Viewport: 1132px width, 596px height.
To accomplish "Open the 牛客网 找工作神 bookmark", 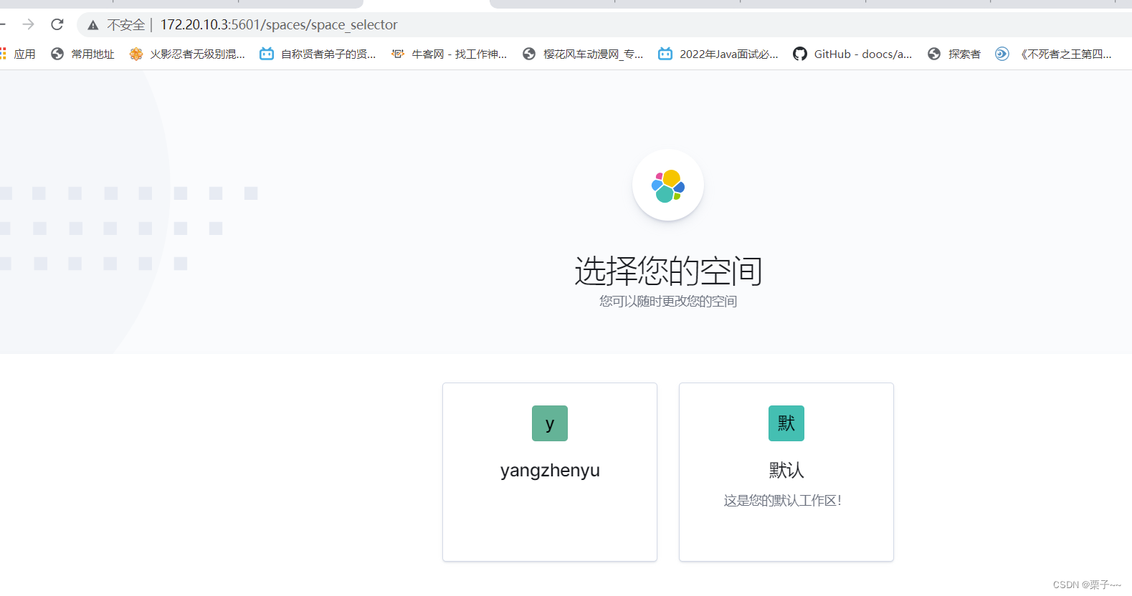I will (x=449, y=54).
